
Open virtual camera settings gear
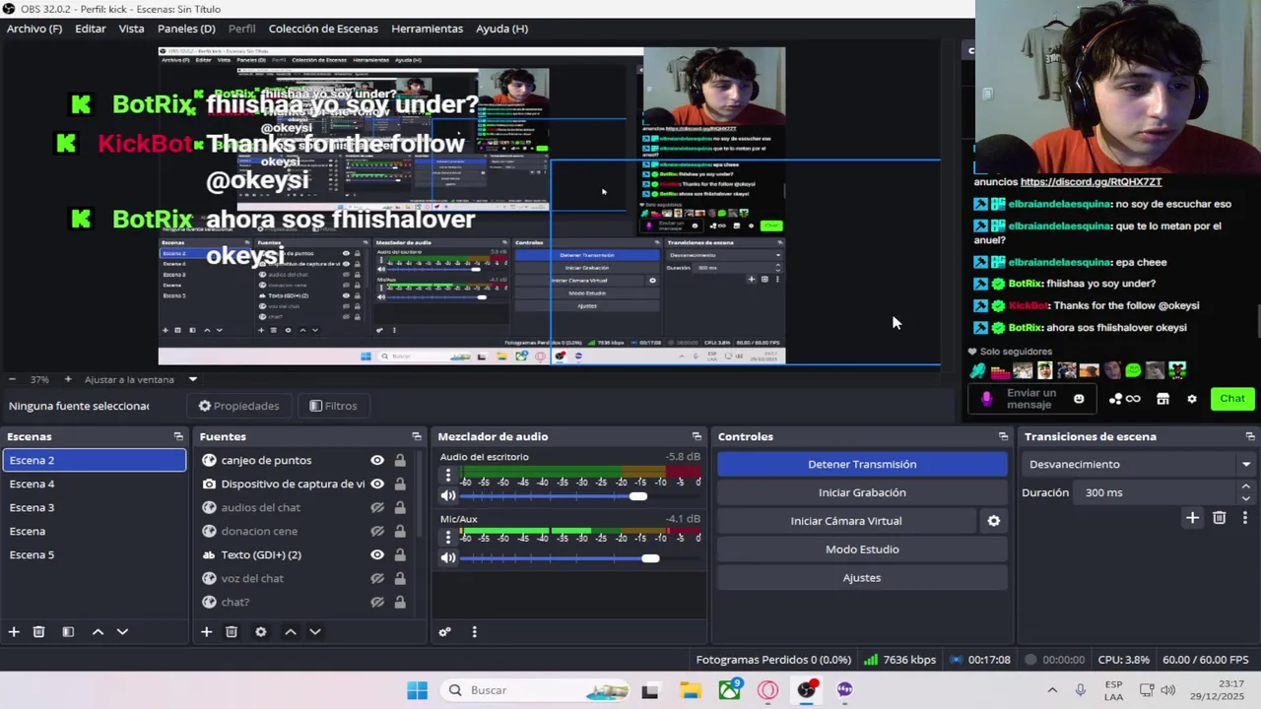(993, 521)
